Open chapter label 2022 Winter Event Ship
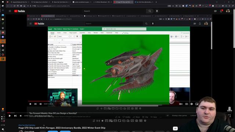Viewport: 235px width, 132px height. tap(43, 116)
